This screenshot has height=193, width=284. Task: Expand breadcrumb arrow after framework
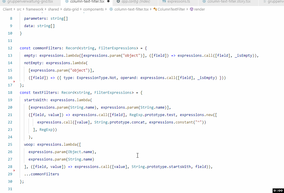(46, 9)
